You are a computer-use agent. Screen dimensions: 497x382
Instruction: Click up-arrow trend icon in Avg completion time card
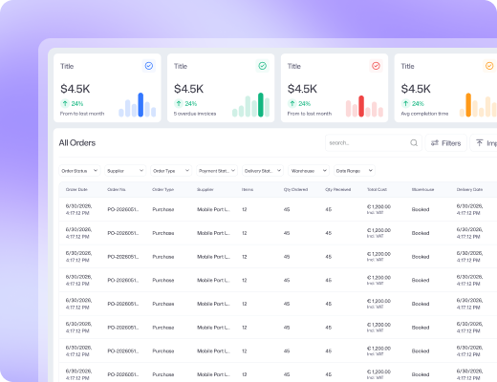(405, 103)
